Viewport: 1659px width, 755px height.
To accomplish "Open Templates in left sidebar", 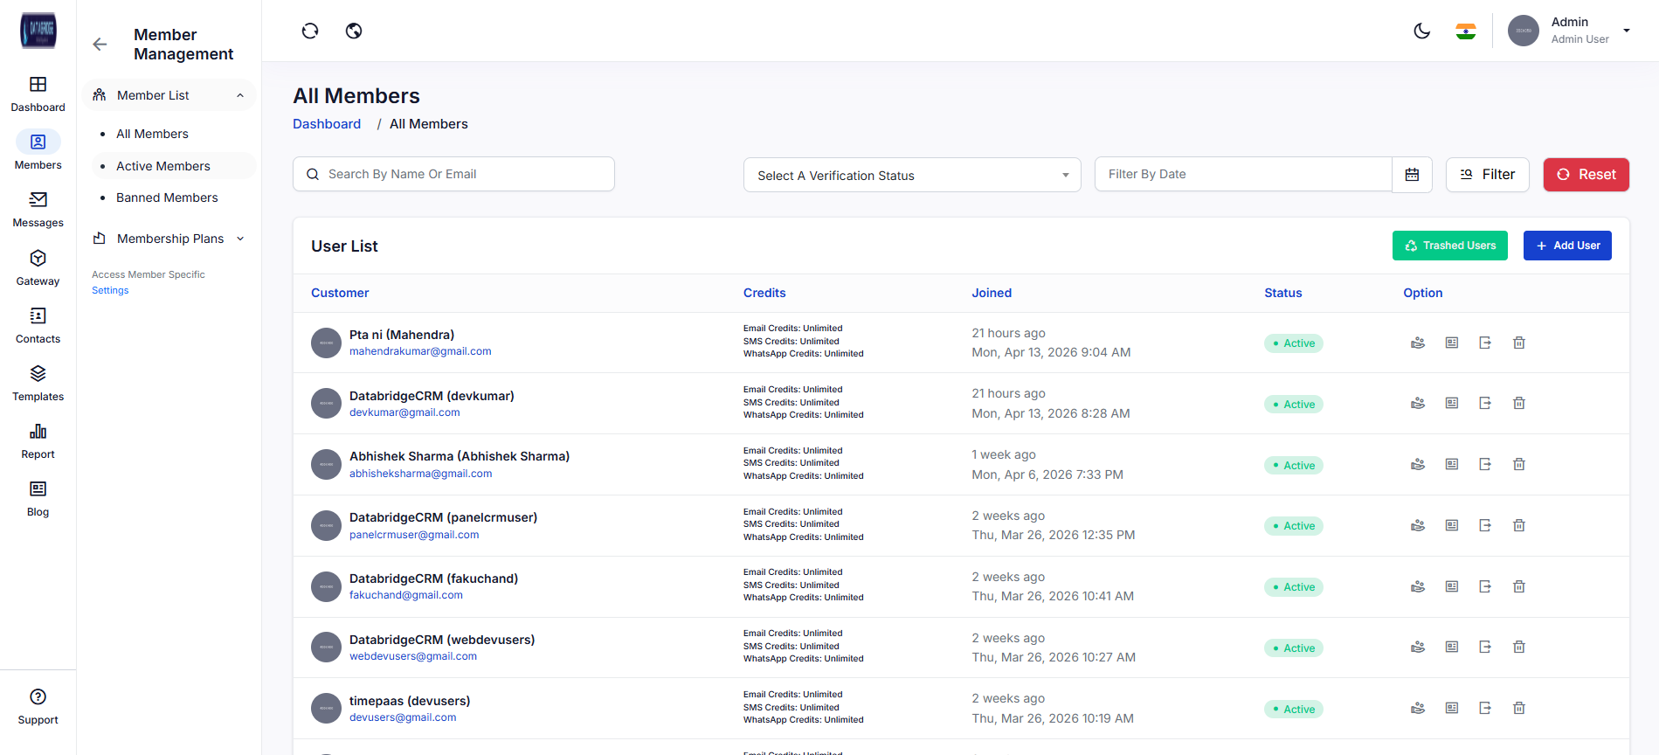I will (38, 383).
